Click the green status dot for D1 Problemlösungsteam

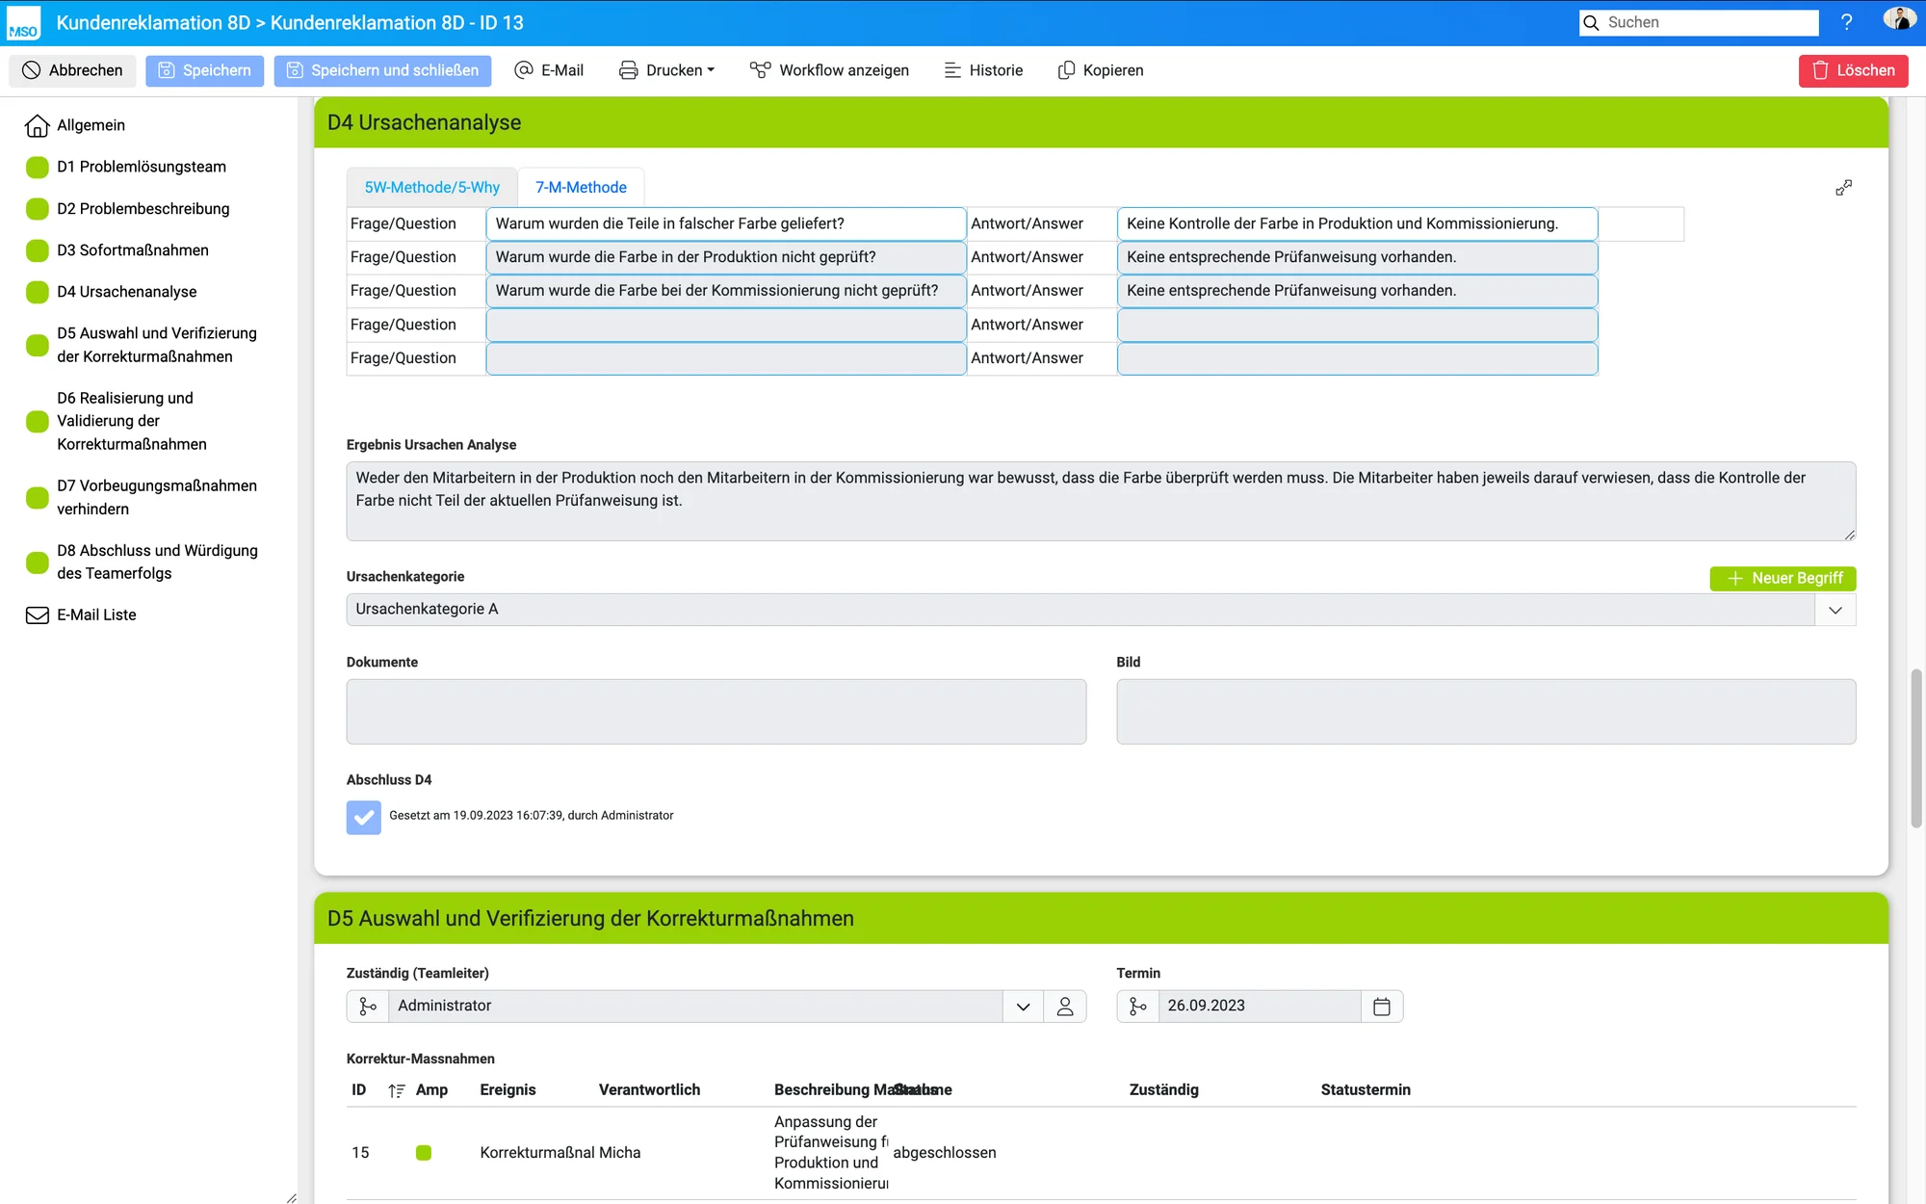coord(37,168)
